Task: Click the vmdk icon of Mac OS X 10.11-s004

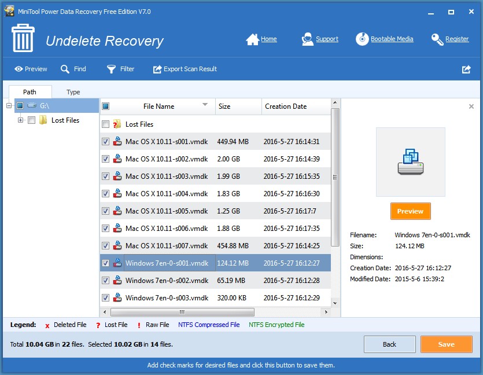Action: 117,193
